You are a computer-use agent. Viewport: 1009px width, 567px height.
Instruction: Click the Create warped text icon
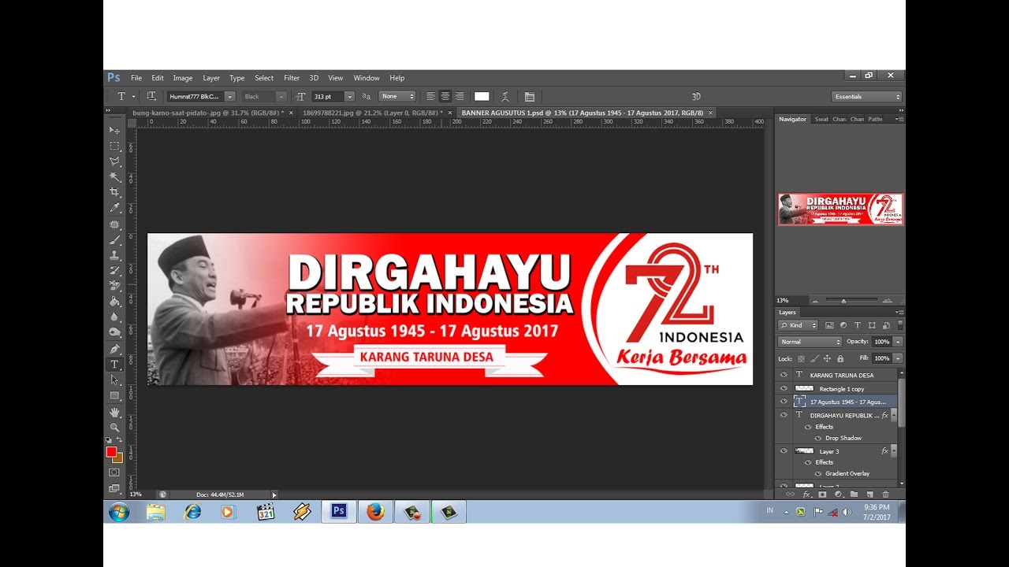coord(504,96)
